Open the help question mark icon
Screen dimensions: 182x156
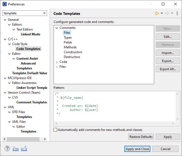pyautogui.click(x=7, y=149)
